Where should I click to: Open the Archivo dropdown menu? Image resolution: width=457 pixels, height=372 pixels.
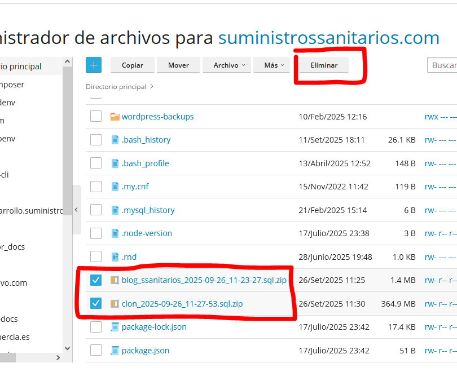(x=228, y=65)
